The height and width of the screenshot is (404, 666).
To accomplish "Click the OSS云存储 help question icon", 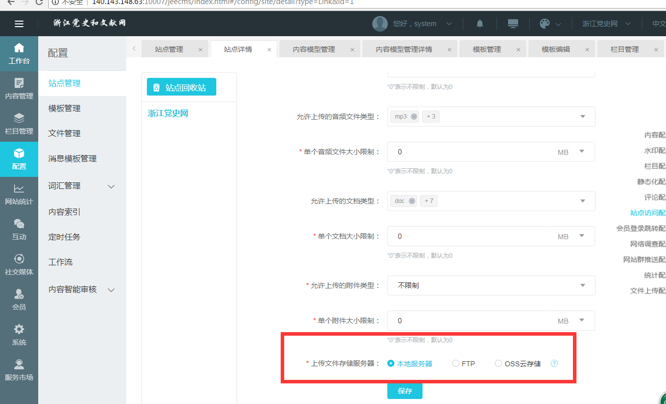I will (554, 363).
